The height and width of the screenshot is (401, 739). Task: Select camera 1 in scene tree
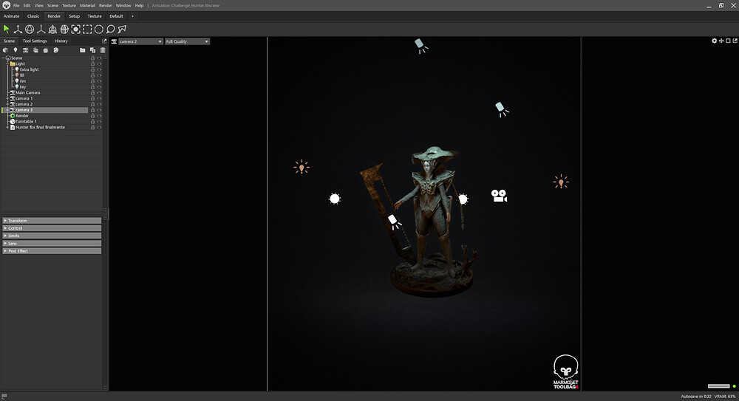[24, 98]
